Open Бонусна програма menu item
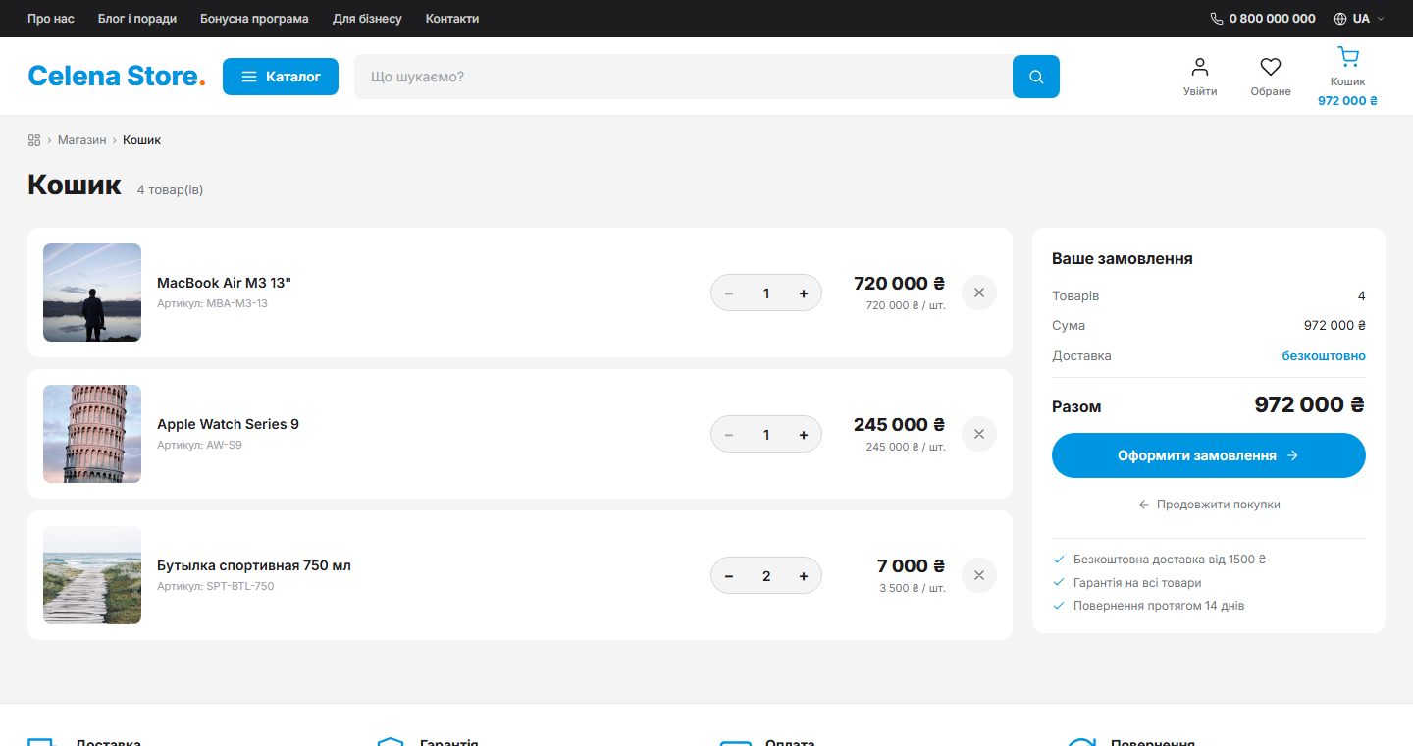1413x746 pixels. (x=254, y=19)
